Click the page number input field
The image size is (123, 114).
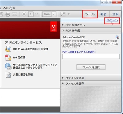(31, 14)
